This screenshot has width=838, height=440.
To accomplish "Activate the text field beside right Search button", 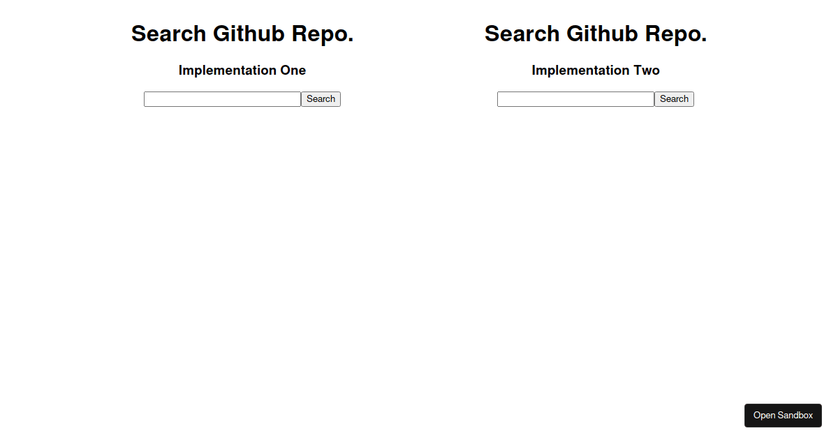I will pyautogui.click(x=575, y=99).
